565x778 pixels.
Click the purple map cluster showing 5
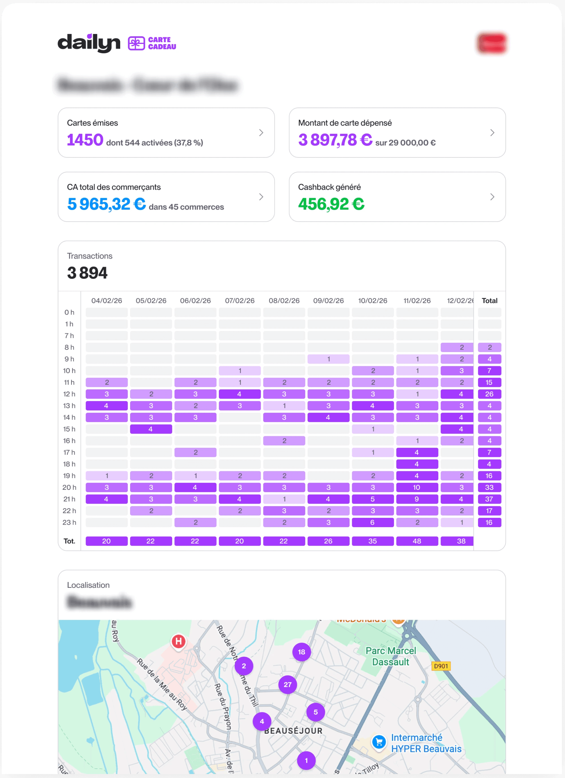(316, 712)
